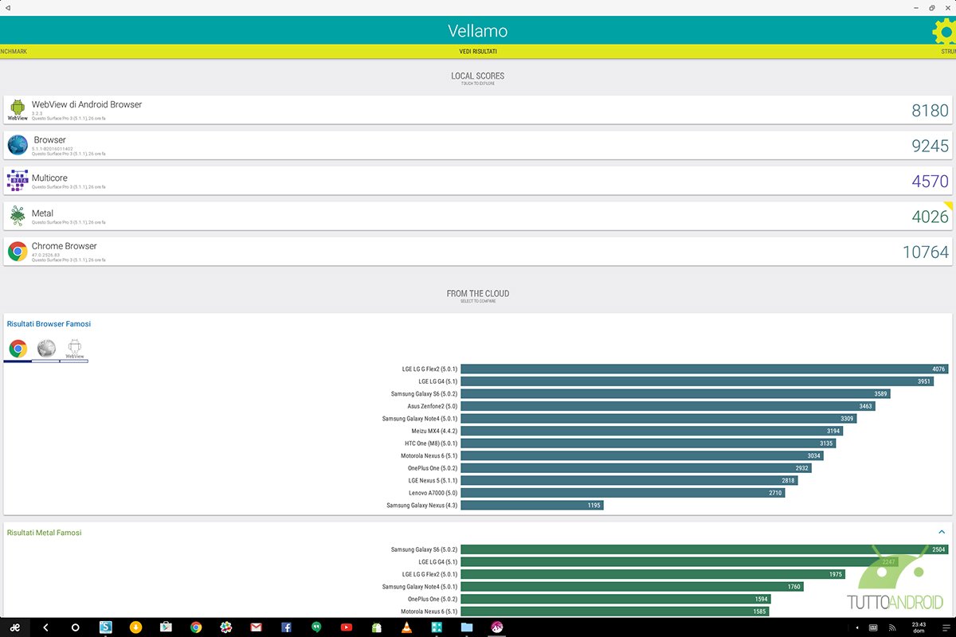Open the notification panel lines icon
956x637 pixels.
point(946,627)
